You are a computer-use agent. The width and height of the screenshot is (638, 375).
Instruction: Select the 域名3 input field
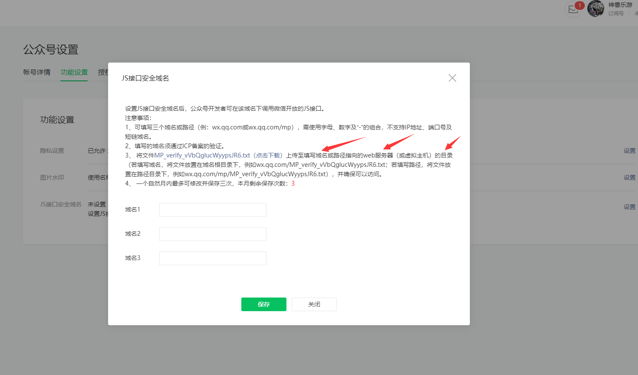(x=212, y=258)
